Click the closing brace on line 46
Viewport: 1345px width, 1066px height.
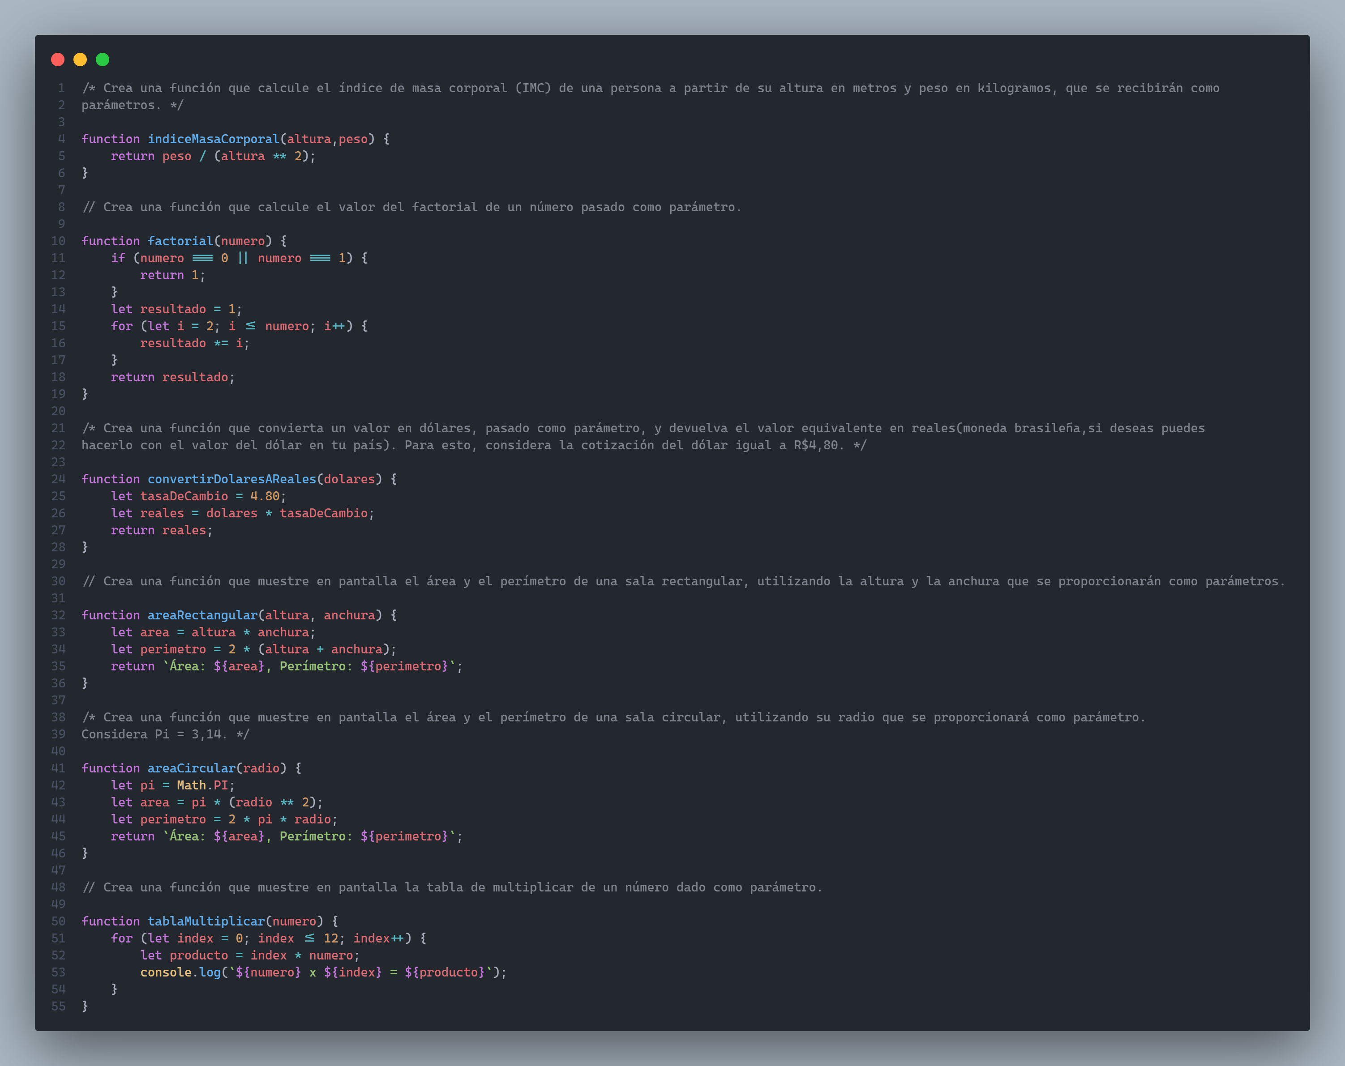click(85, 853)
